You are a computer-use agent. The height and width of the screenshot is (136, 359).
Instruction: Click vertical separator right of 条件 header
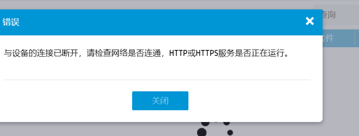(x=355, y=38)
